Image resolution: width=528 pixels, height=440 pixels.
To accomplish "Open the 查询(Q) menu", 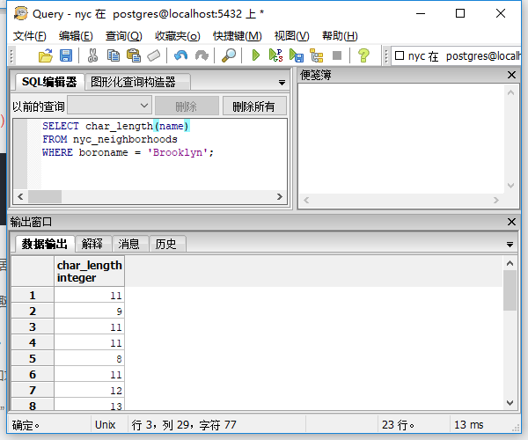I will [123, 36].
